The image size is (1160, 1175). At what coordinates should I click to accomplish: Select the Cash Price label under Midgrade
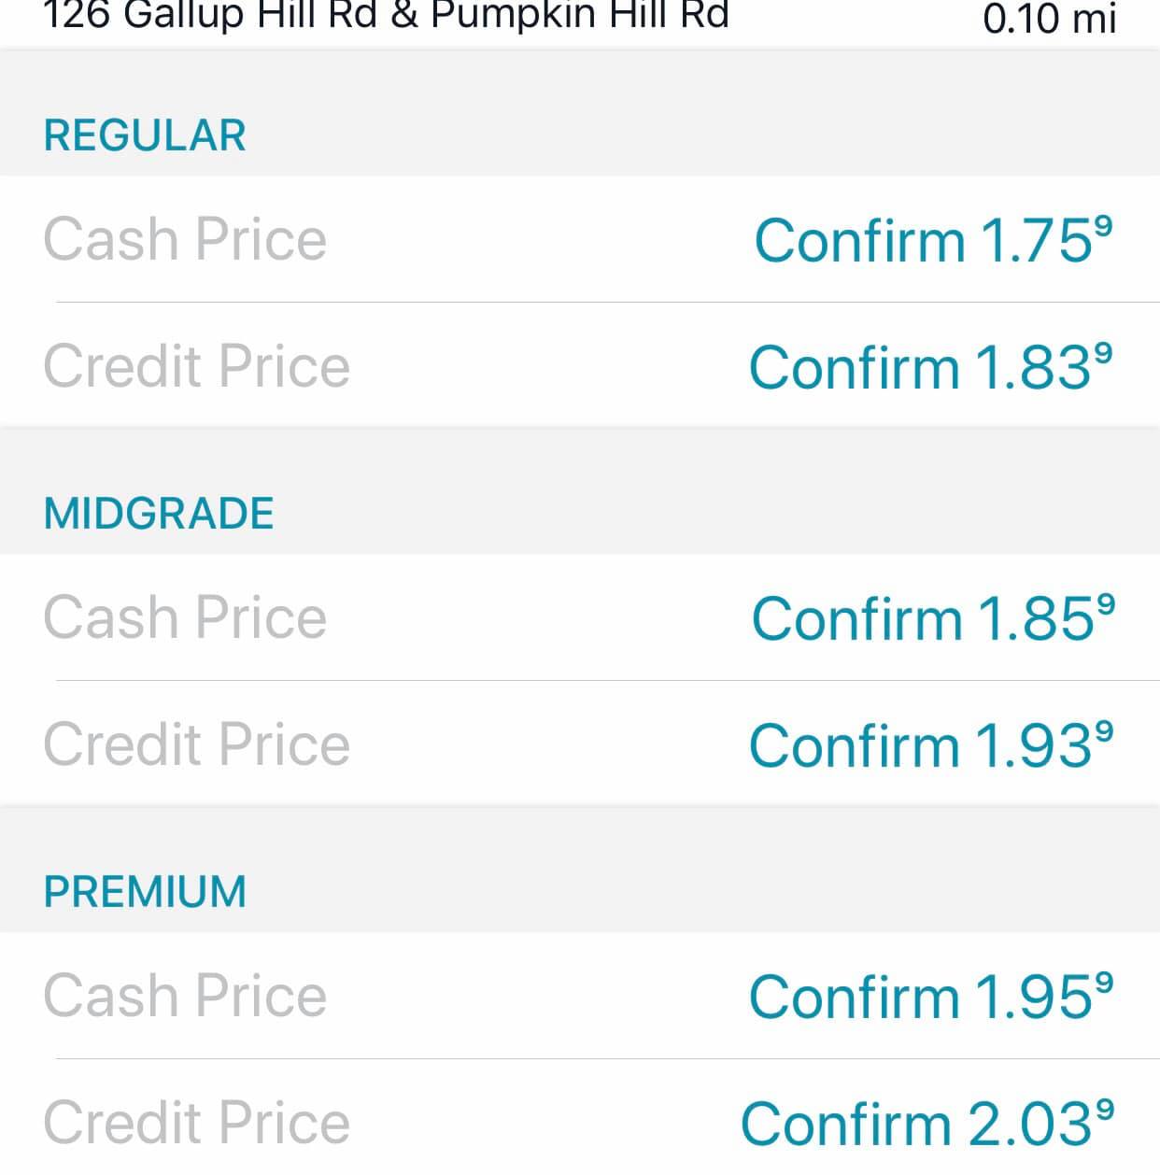(x=185, y=618)
